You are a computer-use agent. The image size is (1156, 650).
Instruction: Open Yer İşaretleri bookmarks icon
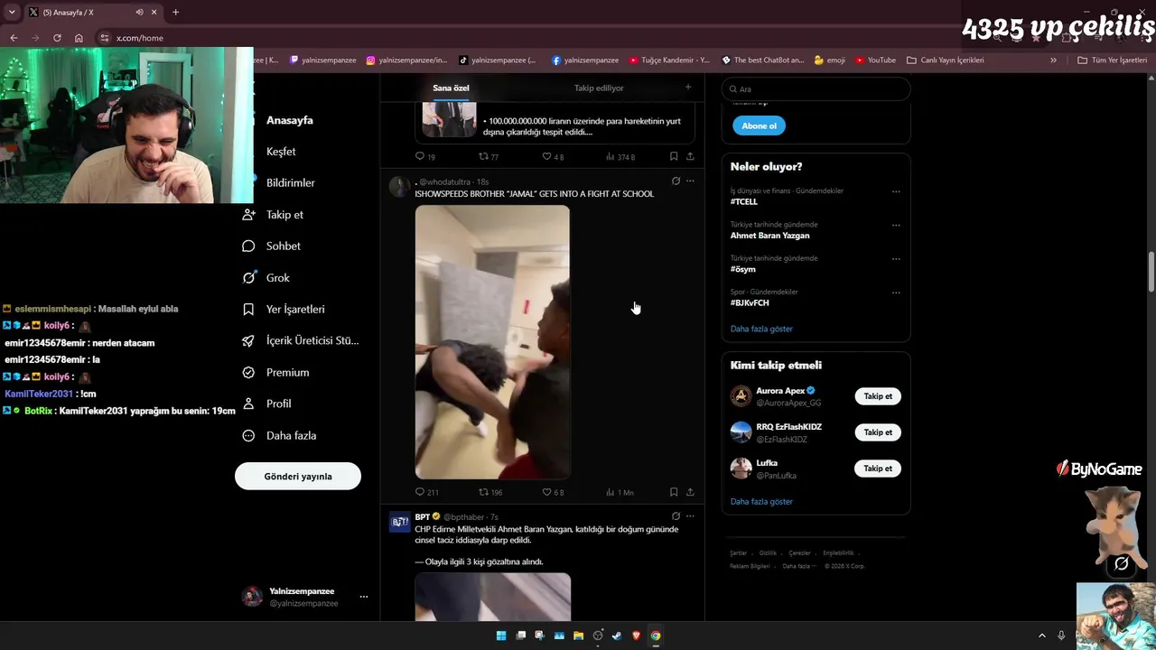pyautogui.click(x=248, y=310)
